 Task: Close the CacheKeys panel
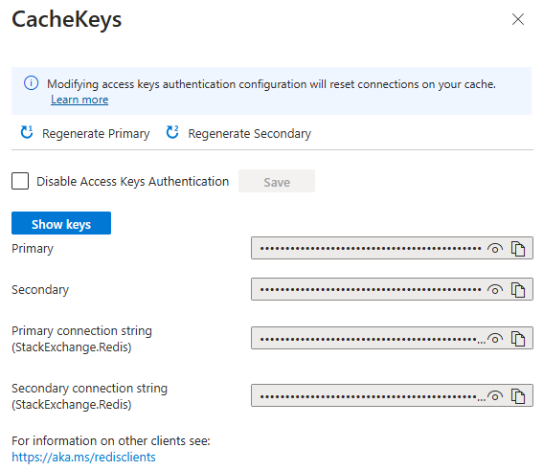(518, 19)
